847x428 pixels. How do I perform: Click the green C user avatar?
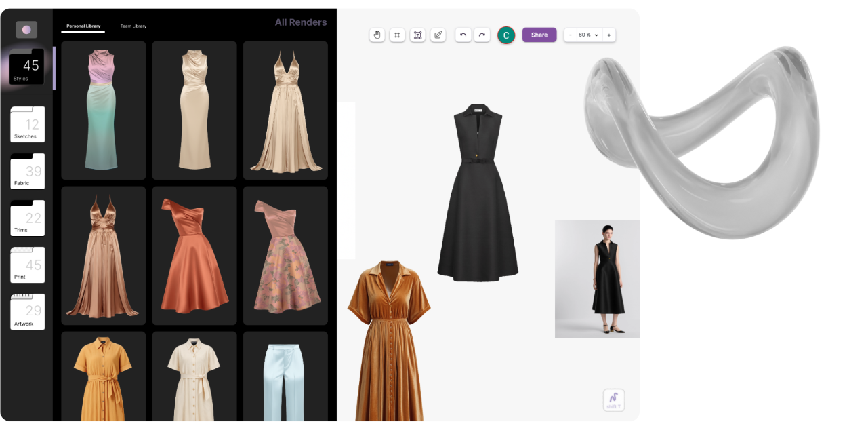point(506,35)
